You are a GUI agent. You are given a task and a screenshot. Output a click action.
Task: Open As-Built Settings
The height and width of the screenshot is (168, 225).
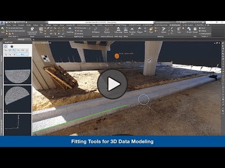pyautogui.click(x=202, y=31)
